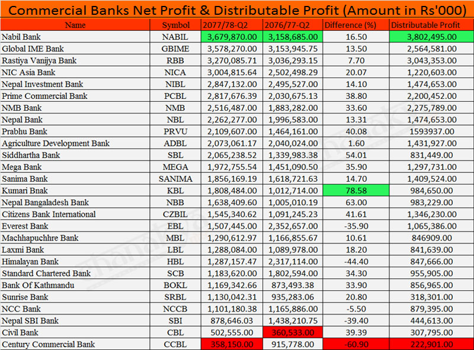Click the table title banner
This screenshot has height=350, width=474.
(237, 9)
